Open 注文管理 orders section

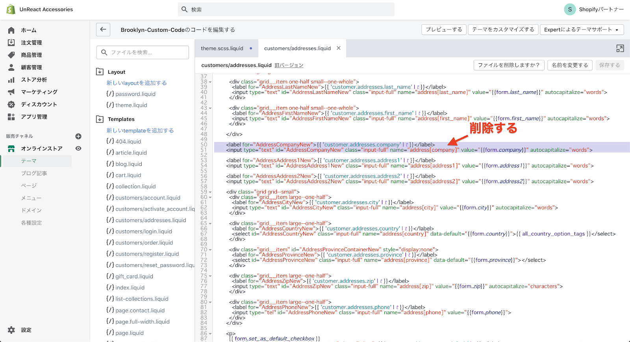[x=31, y=42]
